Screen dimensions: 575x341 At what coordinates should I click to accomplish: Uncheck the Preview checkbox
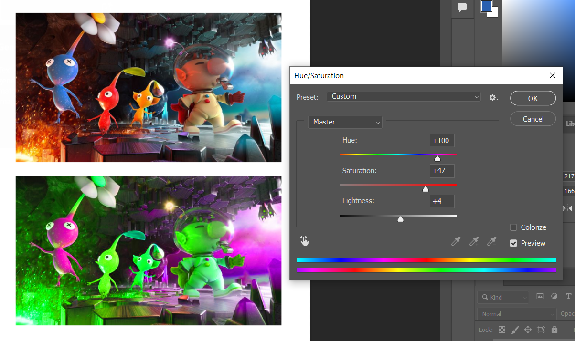tap(513, 243)
